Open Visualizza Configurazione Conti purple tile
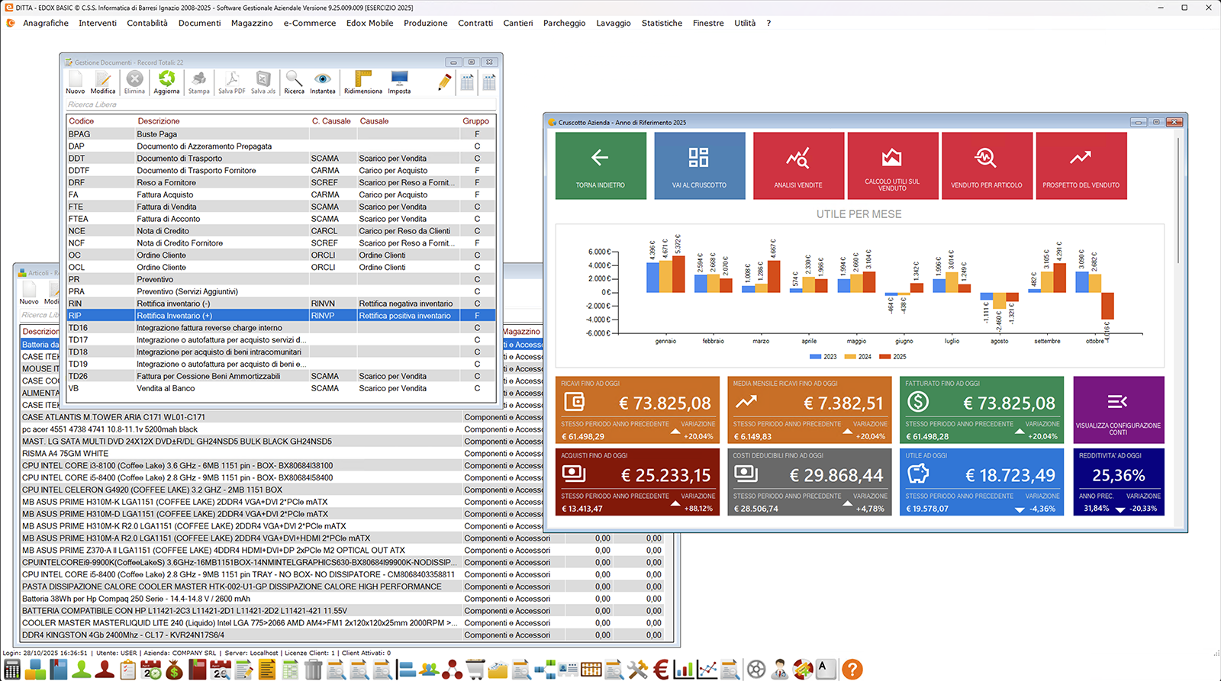This screenshot has width=1221, height=681. (1118, 410)
